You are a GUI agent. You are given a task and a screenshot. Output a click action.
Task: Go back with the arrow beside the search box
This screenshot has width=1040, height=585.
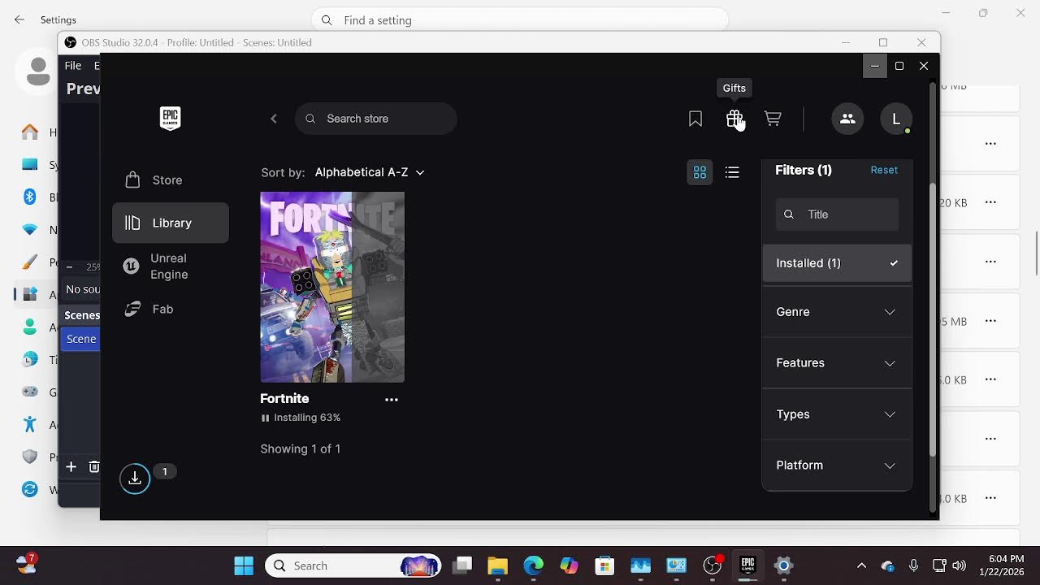274,119
